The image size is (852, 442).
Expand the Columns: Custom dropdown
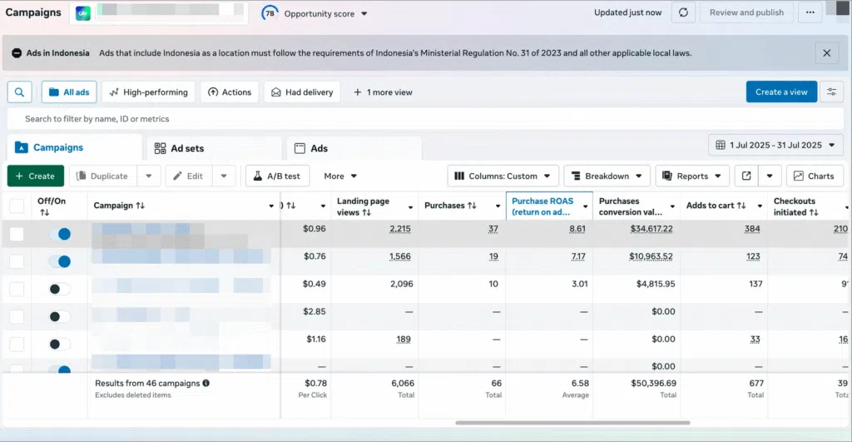[x=503, y=176]
